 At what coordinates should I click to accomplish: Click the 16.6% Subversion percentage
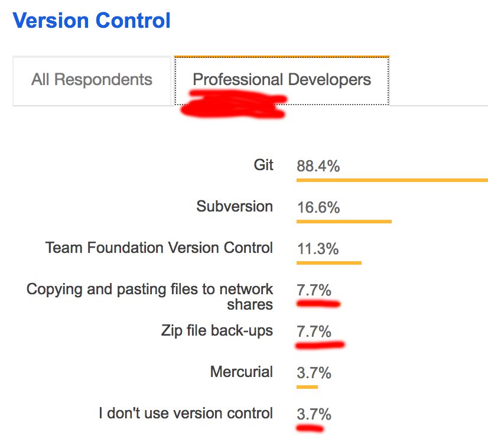[x=318, y=208]
